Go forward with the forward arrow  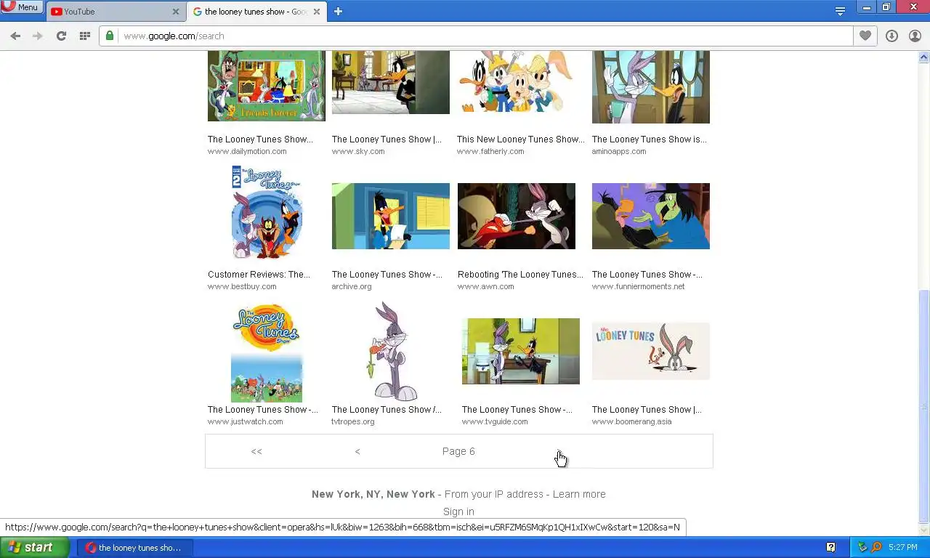(x=38, y=36)
